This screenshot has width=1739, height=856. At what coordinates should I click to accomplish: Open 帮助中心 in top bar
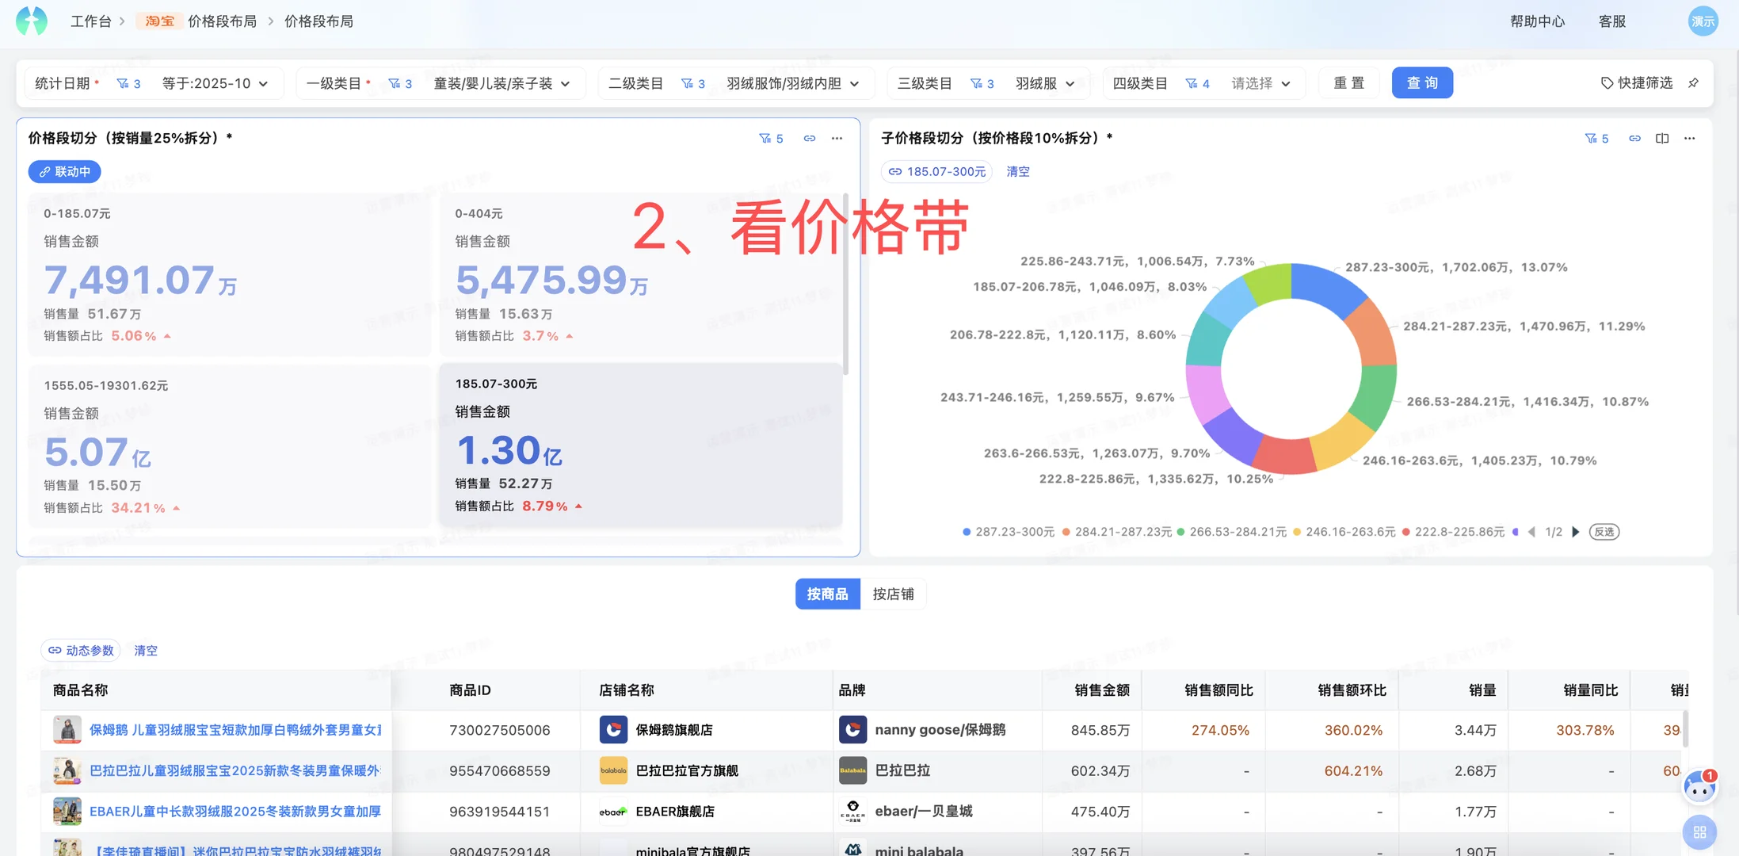1537,21
